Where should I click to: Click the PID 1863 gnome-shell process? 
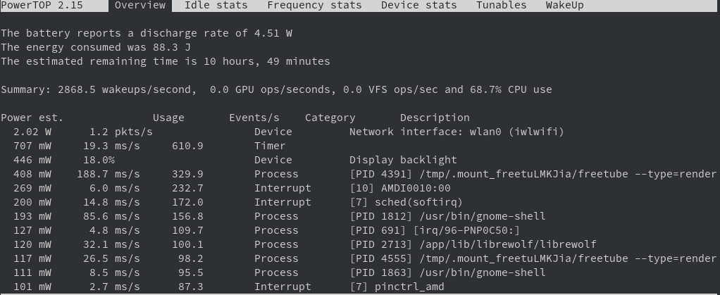point(447,272)
